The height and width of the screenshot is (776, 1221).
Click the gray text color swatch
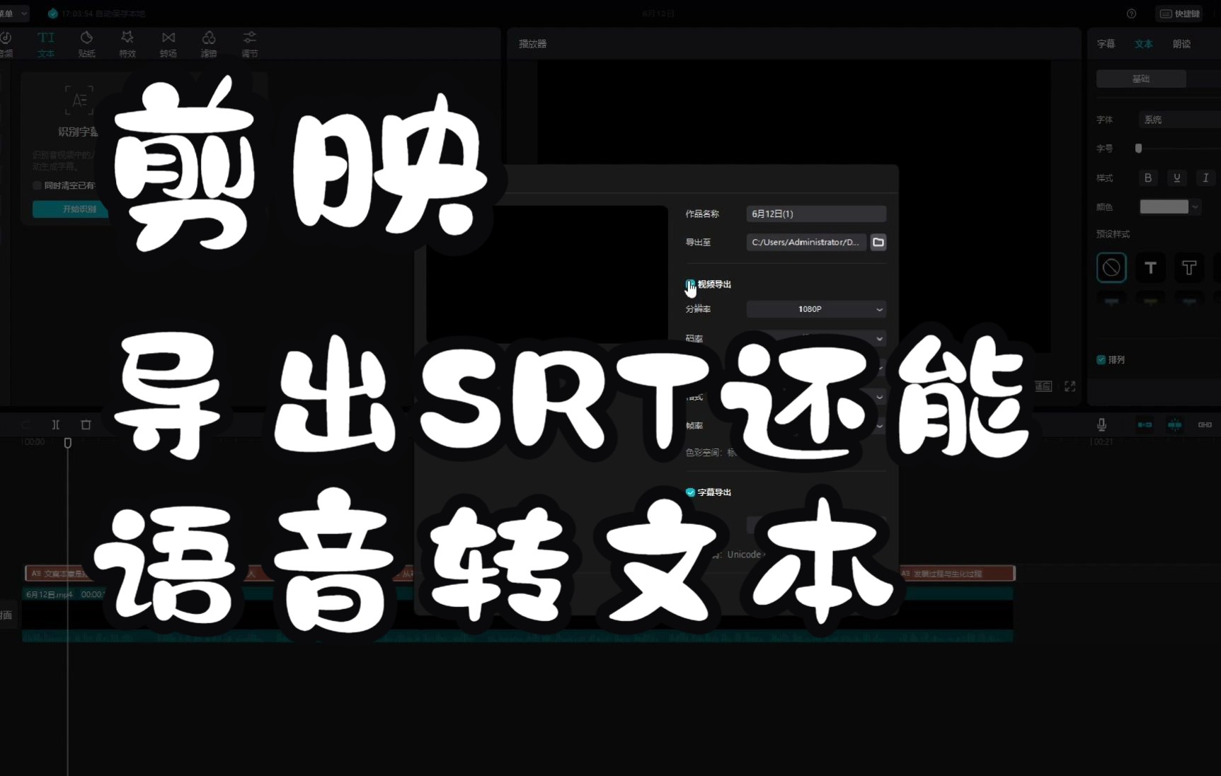(x=1164, y=207)
